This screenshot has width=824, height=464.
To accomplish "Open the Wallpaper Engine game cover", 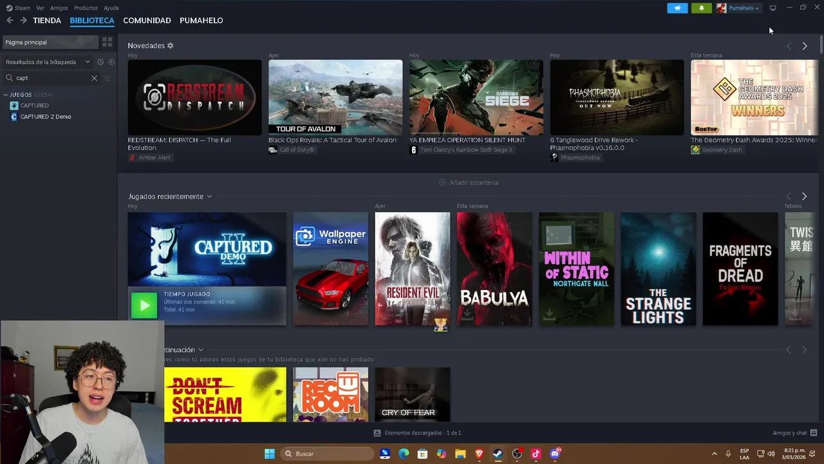I will (331, 269).
